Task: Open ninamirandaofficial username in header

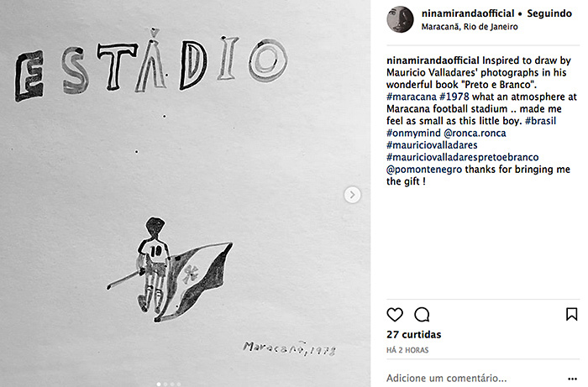Action: [468, 13]
